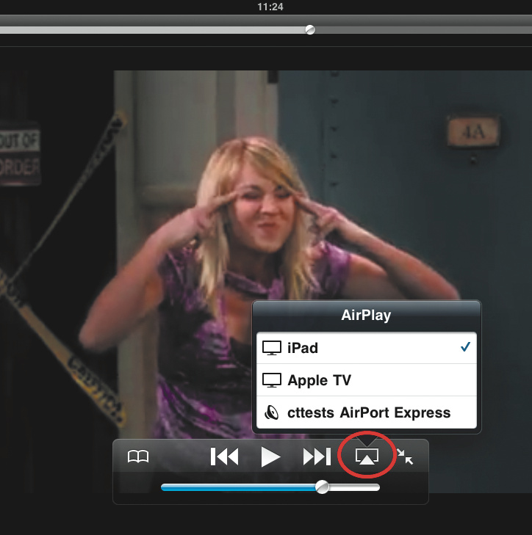532x535 pixels.
Task: Click the top playback scrubber knob
Action: click(310, 29)
